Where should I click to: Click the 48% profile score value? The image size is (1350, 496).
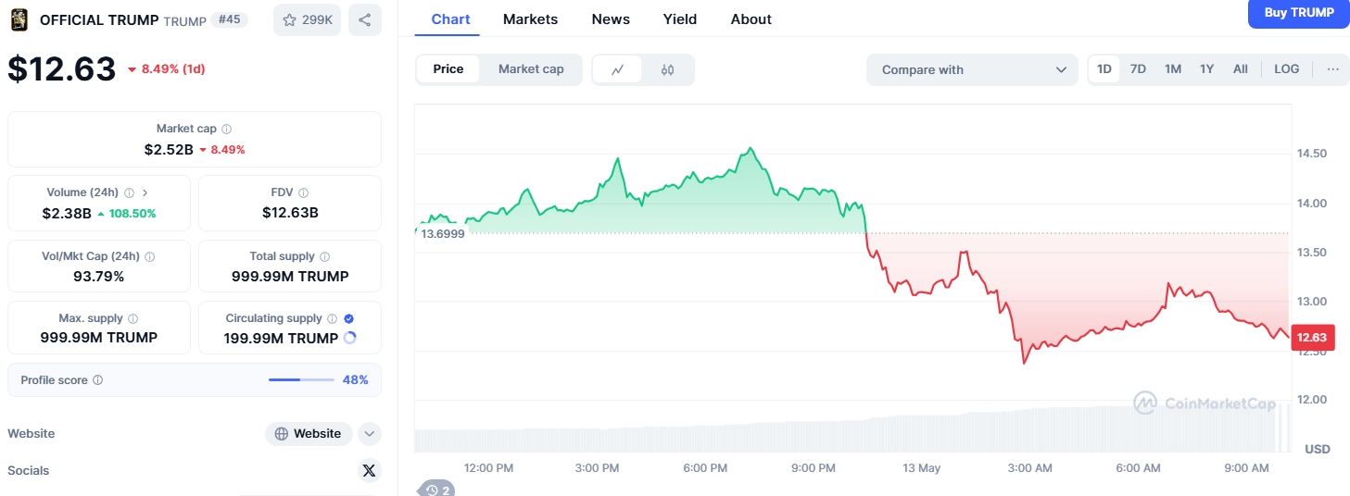pos(356,379)
